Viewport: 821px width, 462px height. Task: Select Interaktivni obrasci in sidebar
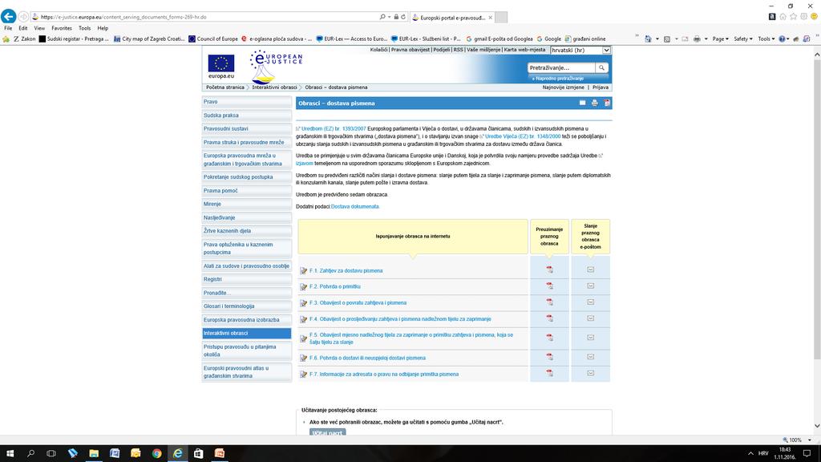click(247, 333)
